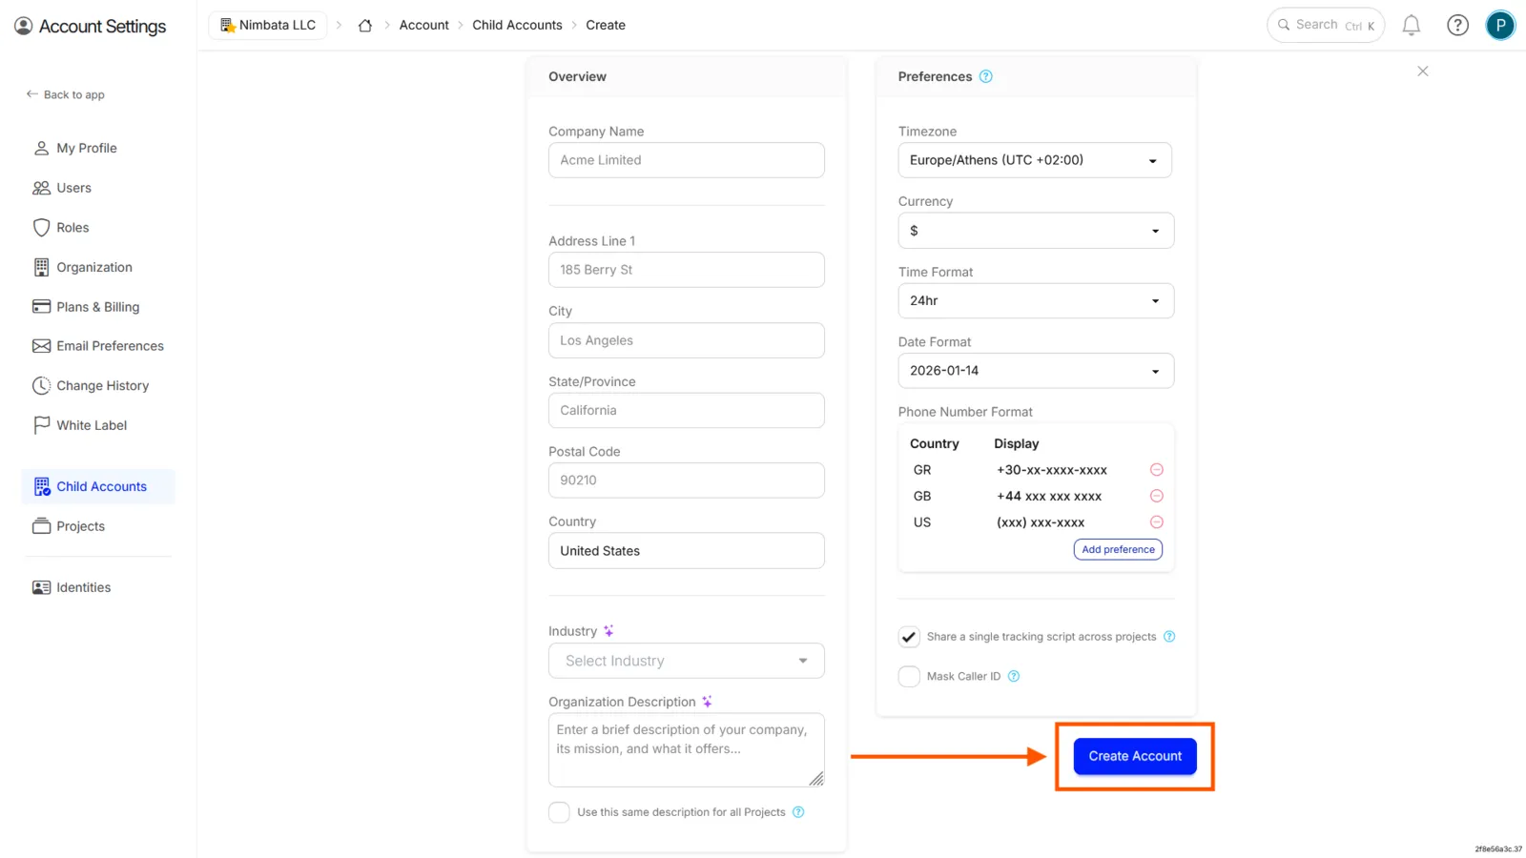Open the Child Accounts sidebar item
This screenshot has height=858, width=1526.
point(98,486)
